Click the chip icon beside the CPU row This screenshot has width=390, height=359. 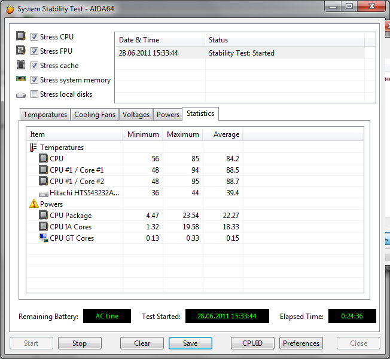pyautogui.click(x=43, y=158)
